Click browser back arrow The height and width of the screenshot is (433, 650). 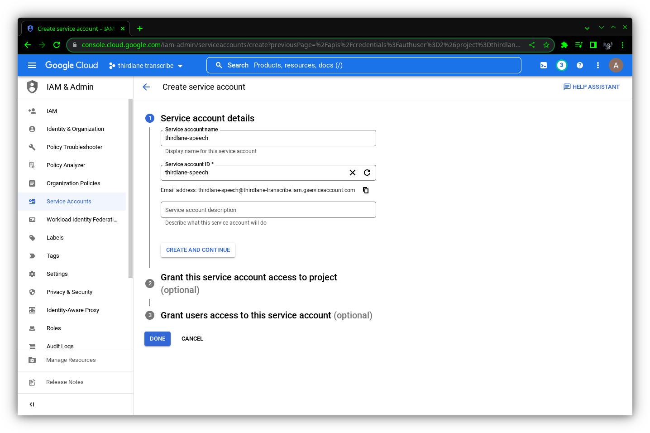(28, 45)
